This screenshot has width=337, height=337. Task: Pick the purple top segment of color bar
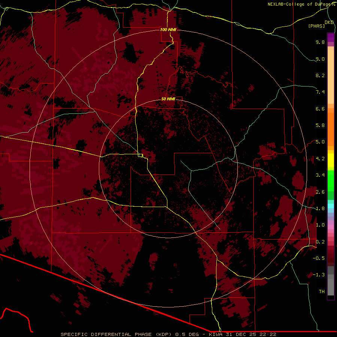(x=331, y=38)
